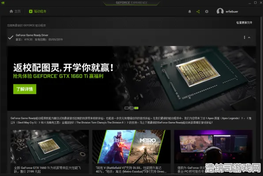
Task: Collapse the driver details with the chevron
Action: [x=249, y=38]
